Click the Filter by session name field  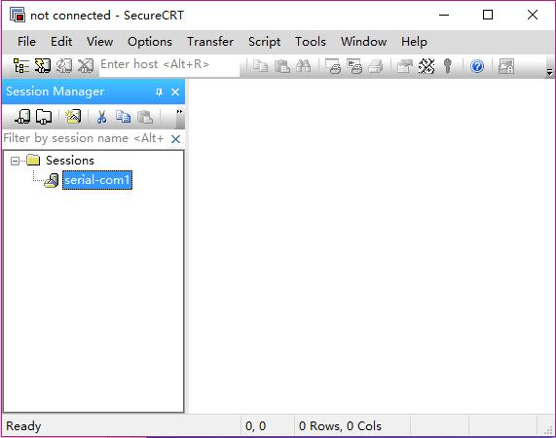click(85, 138)
